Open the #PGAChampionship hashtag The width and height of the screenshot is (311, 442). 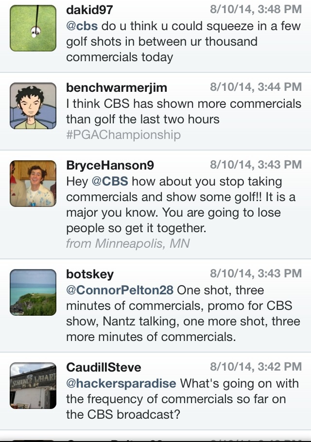(x=123, y=135)
